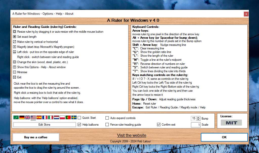Click the Buy me a coffee button

[x=36, y=137]
